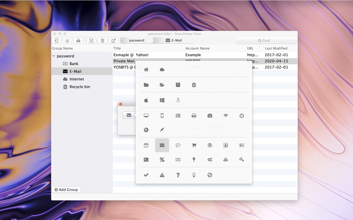
Task: Click the Example account name cell
Action: pyautogui.click(x=193, y=55)
